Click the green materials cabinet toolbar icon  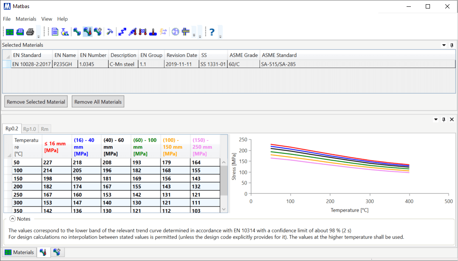coord(10,32)
